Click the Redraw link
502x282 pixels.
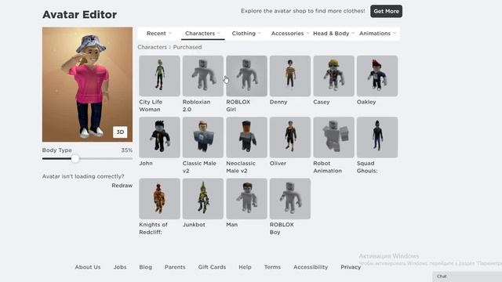(122, 186)
